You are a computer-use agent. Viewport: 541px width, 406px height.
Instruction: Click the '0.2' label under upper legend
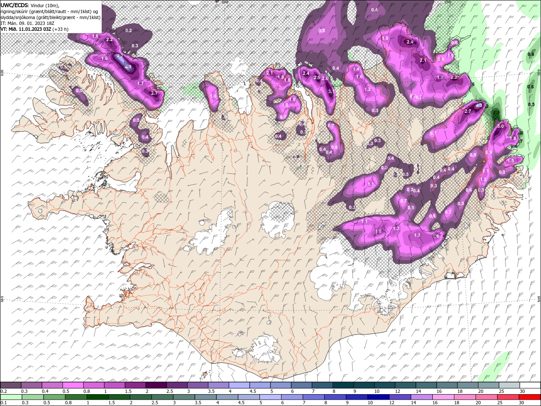point(3,391)
